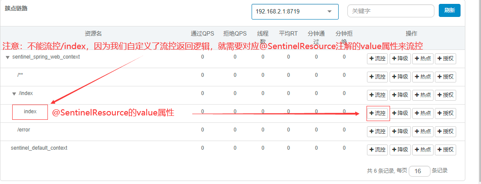Click the 刷新 refresh button
Screen dimensions: 481x184
449,11
